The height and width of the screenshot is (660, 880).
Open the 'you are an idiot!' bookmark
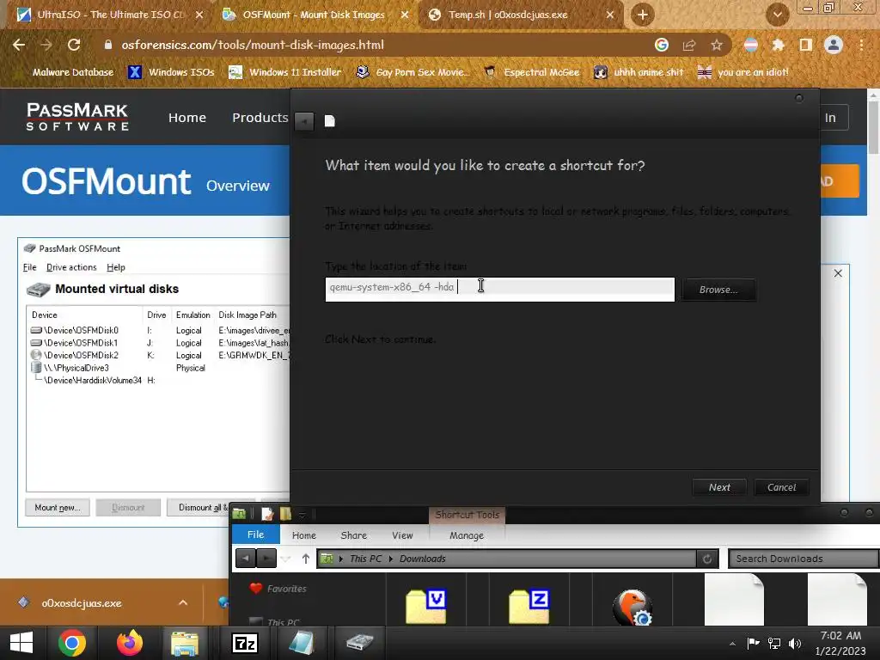742,72
